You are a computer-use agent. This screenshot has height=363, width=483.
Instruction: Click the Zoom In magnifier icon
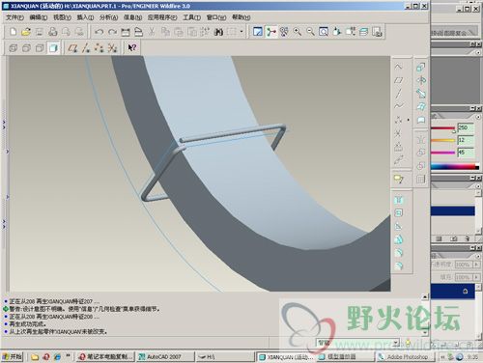298,32
